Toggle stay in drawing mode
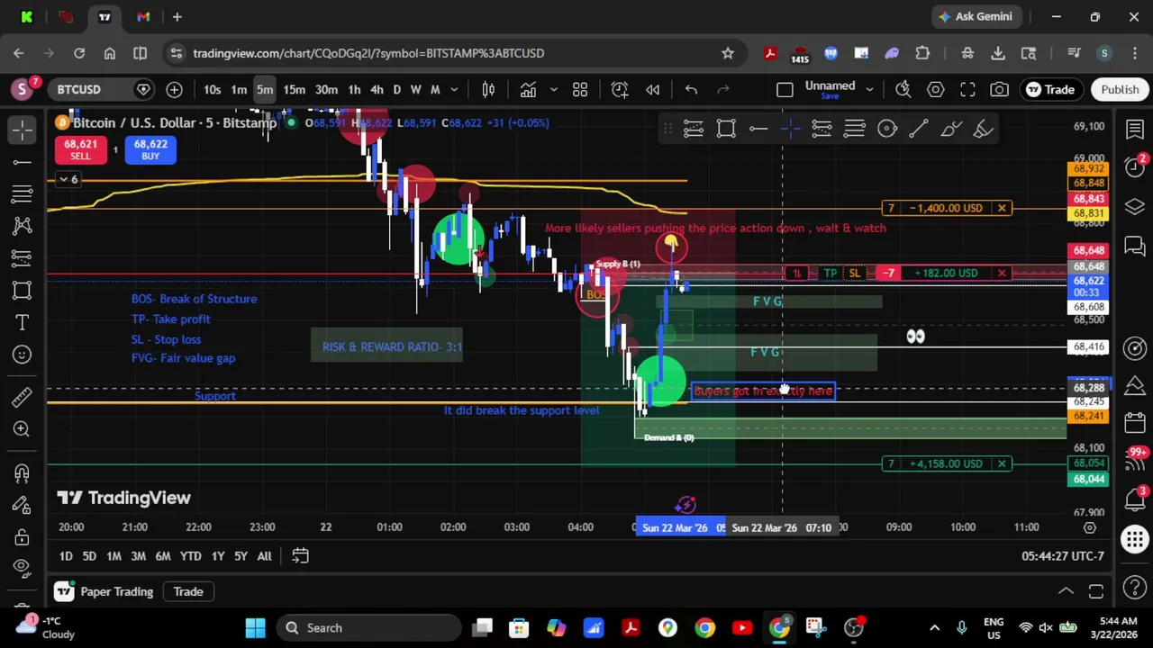 click(x=23, y=506)
